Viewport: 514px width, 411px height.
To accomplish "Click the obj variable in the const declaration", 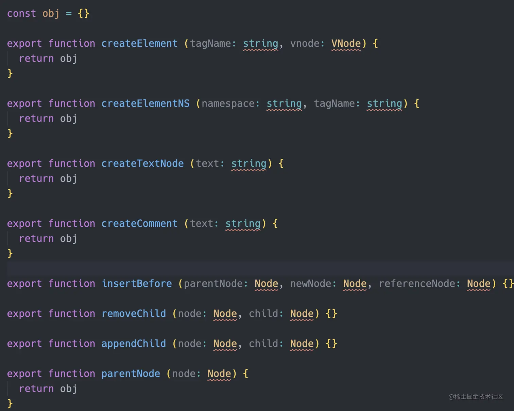I will 51,13.
